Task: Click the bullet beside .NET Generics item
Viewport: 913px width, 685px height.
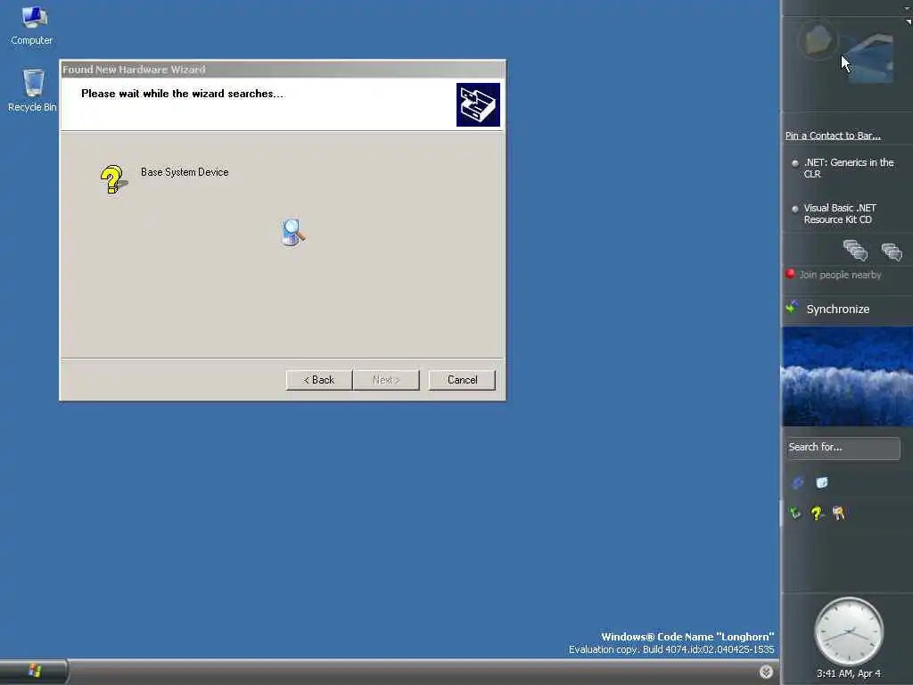Action: click(794, 163)
